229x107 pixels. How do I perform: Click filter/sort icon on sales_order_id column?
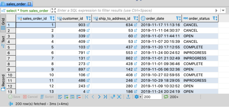pos(52,18)
